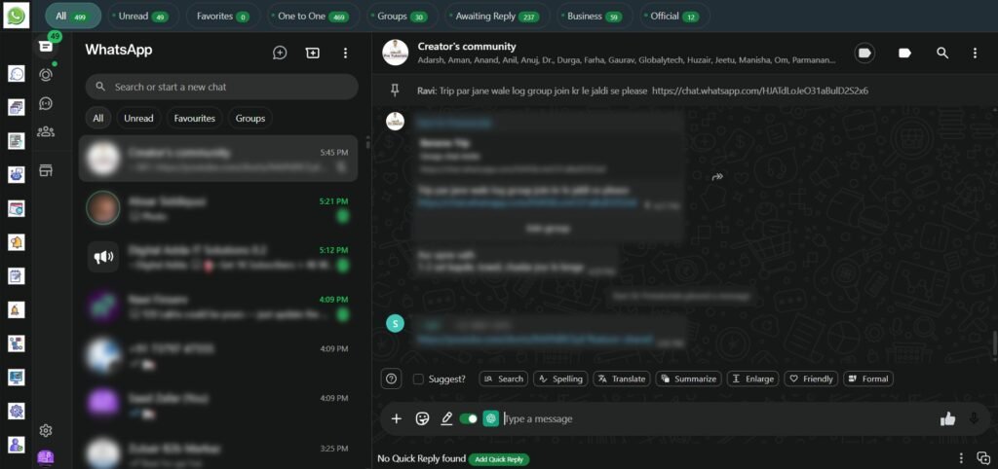The width and height of the screenshot is (998, 469).
Task: Click the green WhatsApp logo
Action: (17, 16)
